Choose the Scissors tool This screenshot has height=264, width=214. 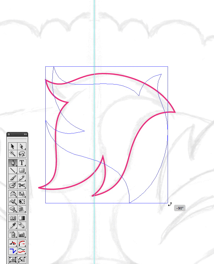pos(22,185)
